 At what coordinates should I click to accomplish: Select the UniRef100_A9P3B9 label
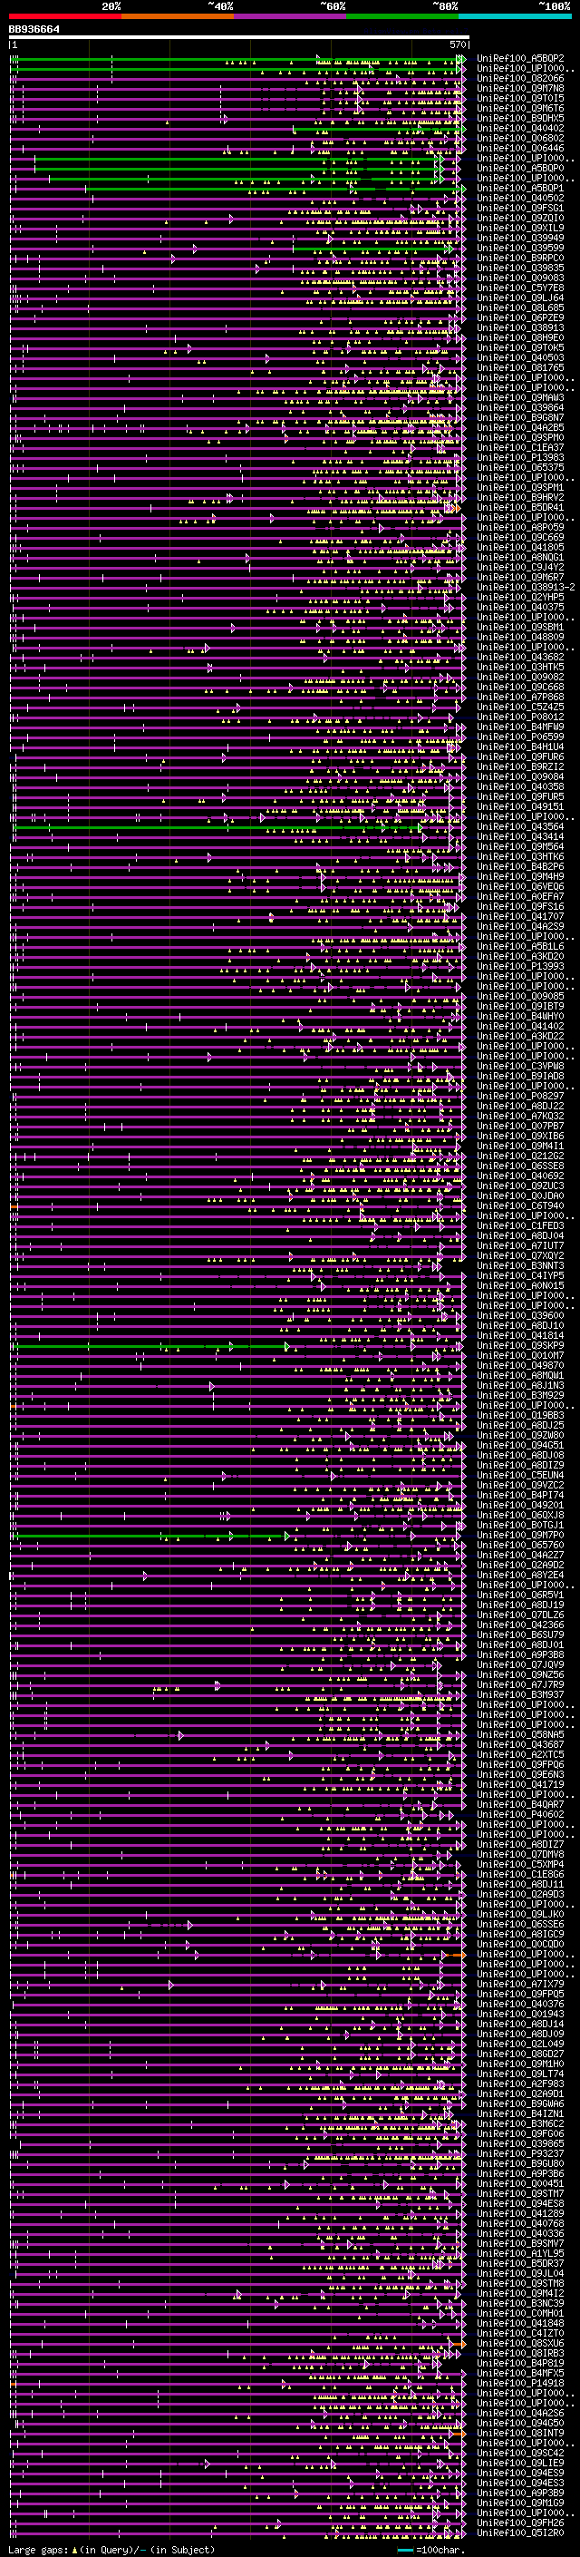[x=520, y=2493]
